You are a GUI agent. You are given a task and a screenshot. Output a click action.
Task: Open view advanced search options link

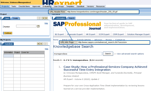(130, 54)
